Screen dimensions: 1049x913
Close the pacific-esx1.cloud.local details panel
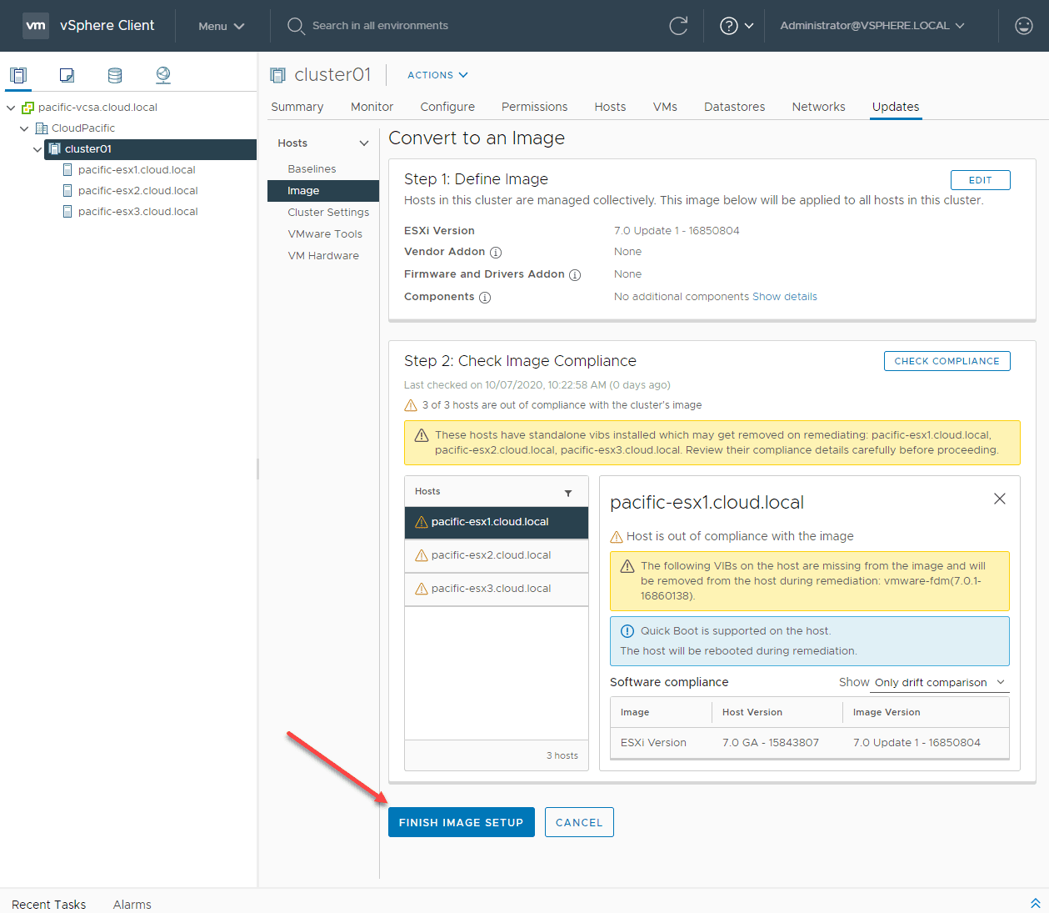1000,499
